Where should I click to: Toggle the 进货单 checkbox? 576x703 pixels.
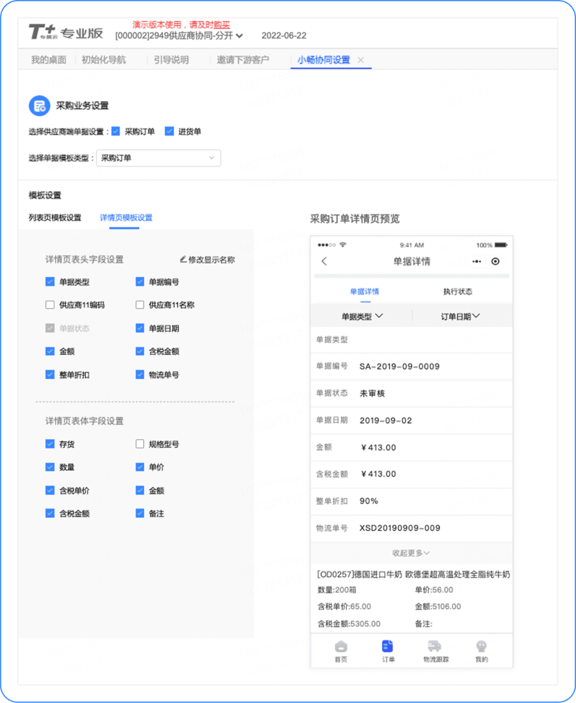(170, 131)
